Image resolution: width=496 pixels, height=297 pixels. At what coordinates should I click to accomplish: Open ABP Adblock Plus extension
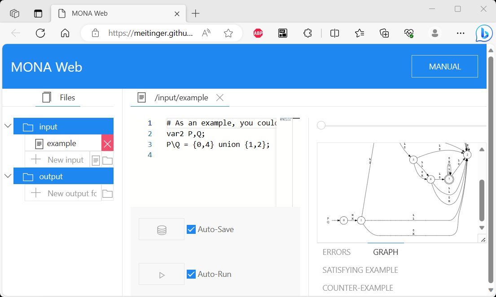pos(258,33)
